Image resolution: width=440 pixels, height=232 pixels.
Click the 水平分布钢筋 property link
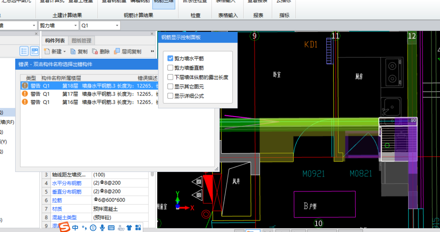(67, 183)
